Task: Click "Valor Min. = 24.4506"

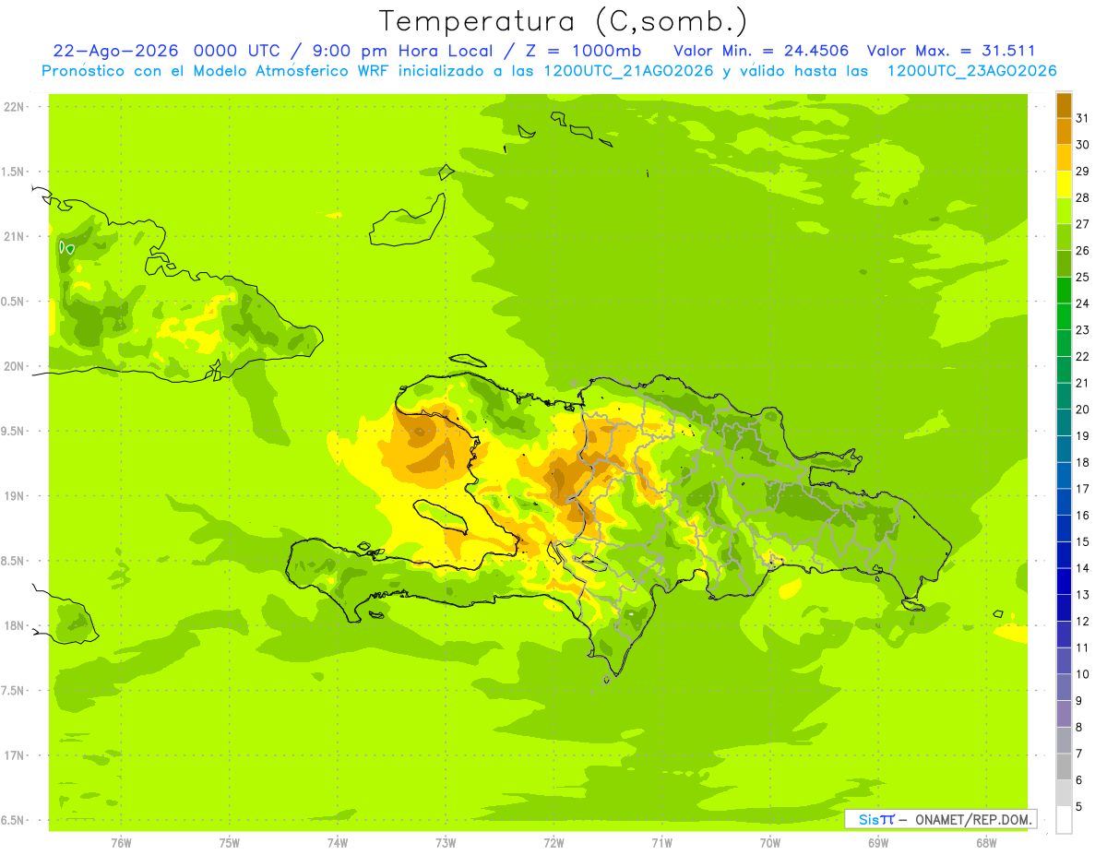Action: pos(761,51)
